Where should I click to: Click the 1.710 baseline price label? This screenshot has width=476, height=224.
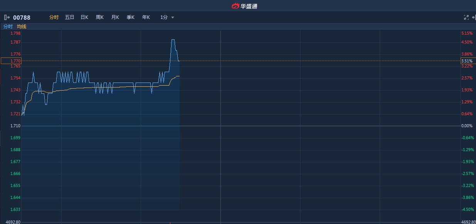[15, 126]
